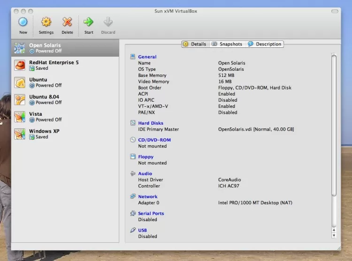Click the Windows XP butterfly icon
The height and width of the screenshot is (261, 352).
click(20, 134)
